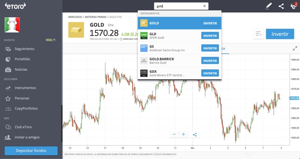Click the Instrumentos trend icon
Screen dimensions: 300x159
click(8, 88)
